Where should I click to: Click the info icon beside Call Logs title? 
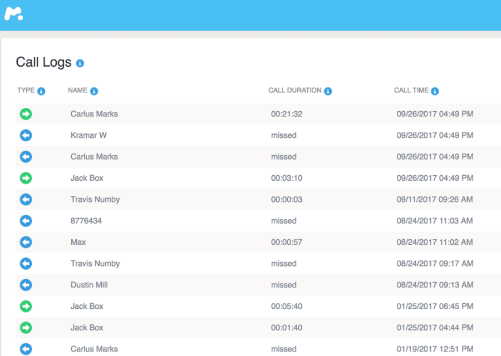tap(80, 63)
